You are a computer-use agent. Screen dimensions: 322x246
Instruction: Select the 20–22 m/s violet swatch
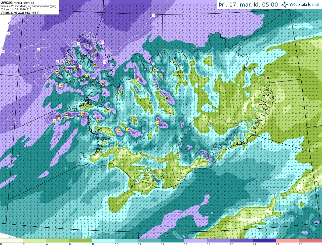(x=242, y=240)
